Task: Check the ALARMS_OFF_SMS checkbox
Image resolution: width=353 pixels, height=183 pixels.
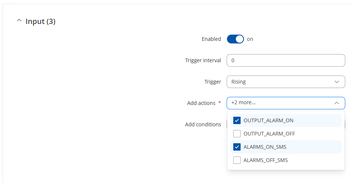Action: click(237, 160)
